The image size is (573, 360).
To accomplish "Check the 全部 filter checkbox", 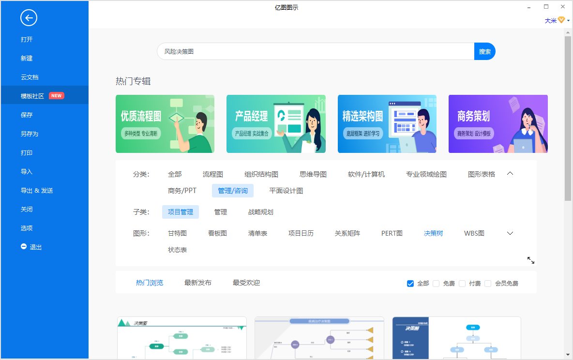I will coord(410,283).
